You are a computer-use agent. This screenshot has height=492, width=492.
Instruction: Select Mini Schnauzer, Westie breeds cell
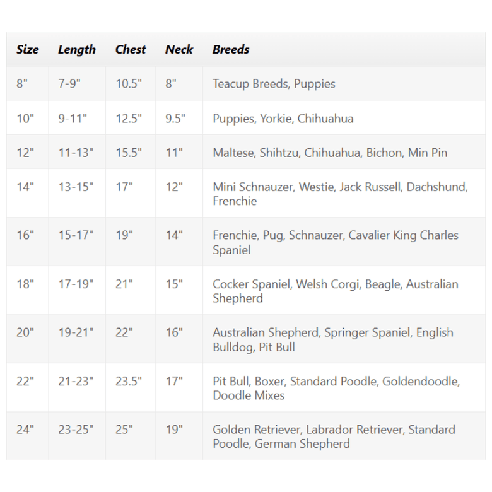point(344,193)
